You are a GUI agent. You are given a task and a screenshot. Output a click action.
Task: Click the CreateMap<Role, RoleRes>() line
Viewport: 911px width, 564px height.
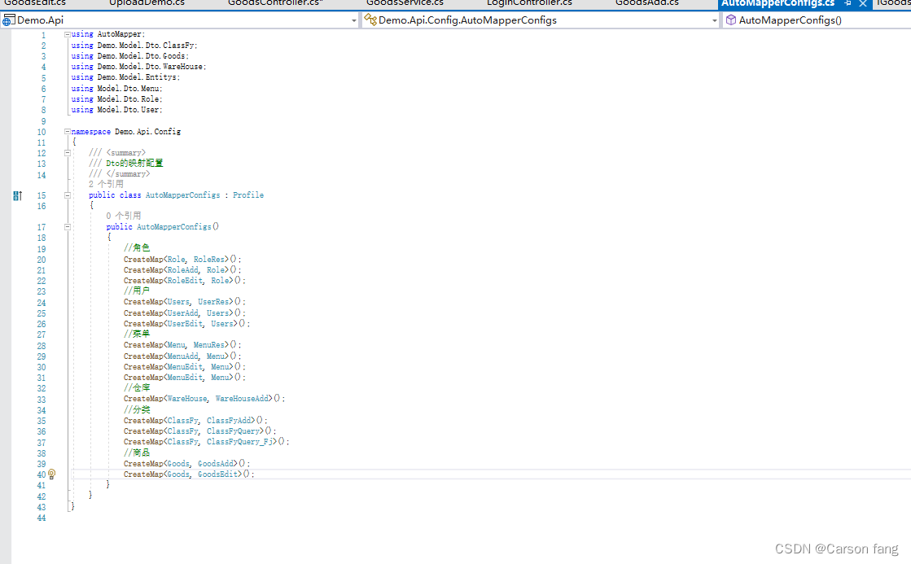point(182,260)
